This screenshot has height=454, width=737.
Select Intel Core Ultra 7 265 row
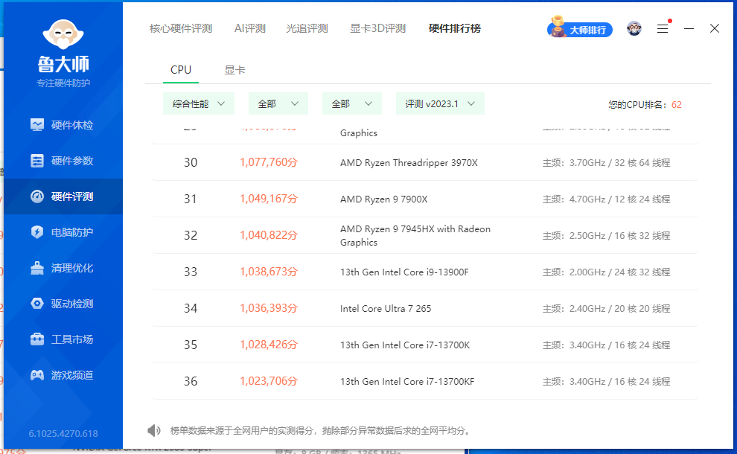(425, 308)
